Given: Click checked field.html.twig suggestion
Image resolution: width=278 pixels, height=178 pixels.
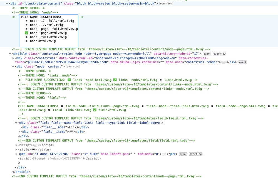Looking at the screenshot, I should [x=112, y=110].
